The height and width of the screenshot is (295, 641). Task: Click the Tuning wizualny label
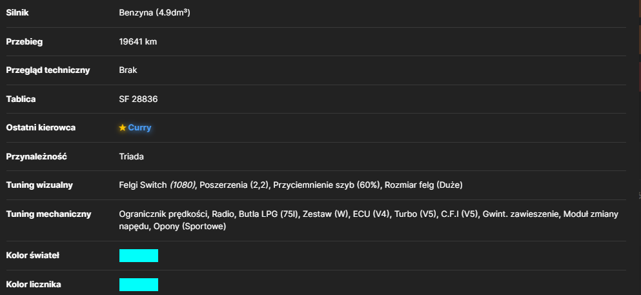tap(39, 185)
